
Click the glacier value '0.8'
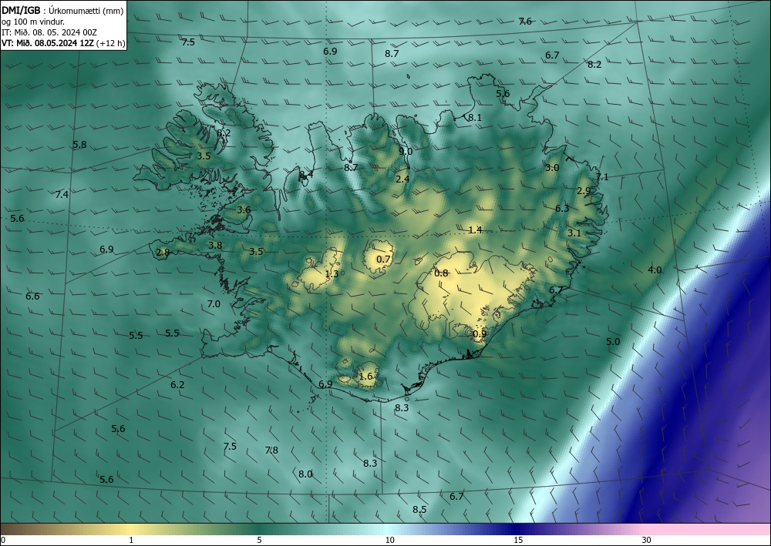pyautogui.click(x=442, y=273)
